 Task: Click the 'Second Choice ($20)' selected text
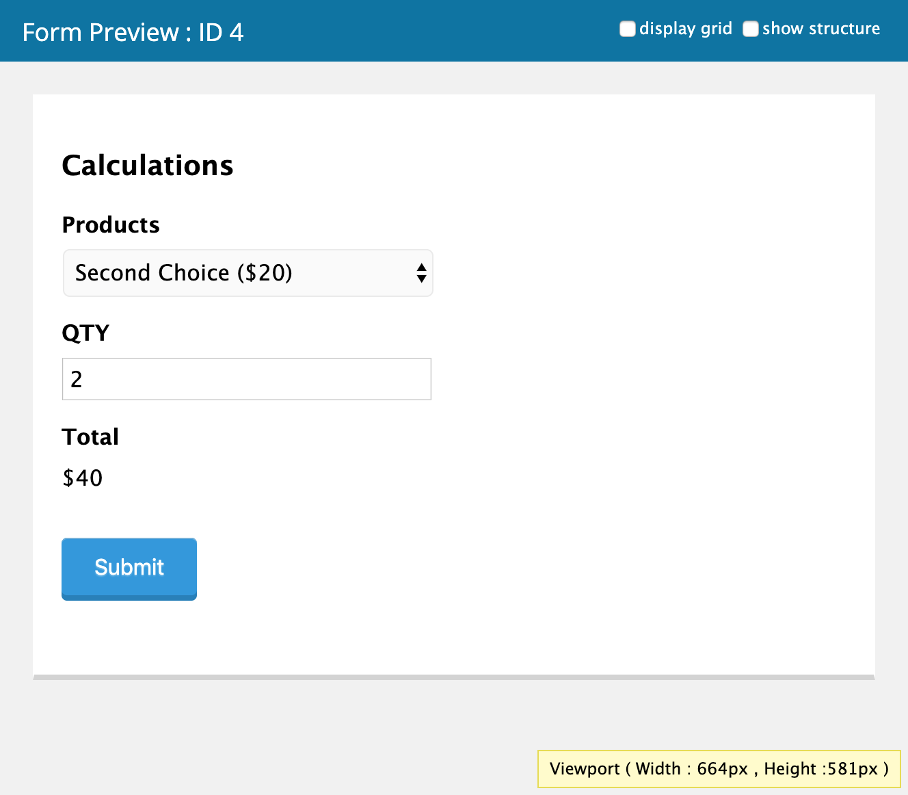(x=183, y=273)
